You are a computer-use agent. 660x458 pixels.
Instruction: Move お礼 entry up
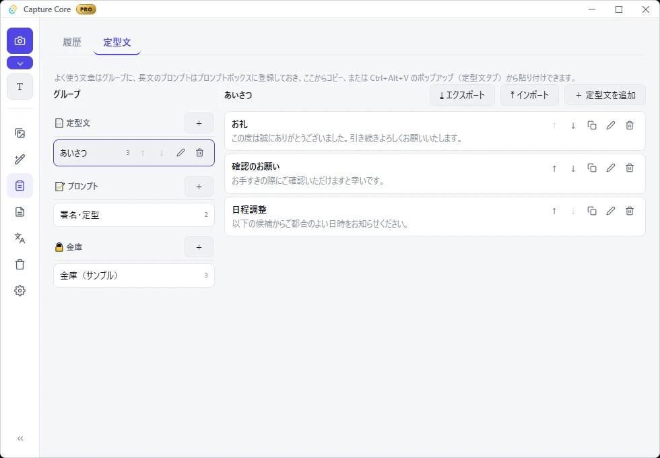coord(554,125)
